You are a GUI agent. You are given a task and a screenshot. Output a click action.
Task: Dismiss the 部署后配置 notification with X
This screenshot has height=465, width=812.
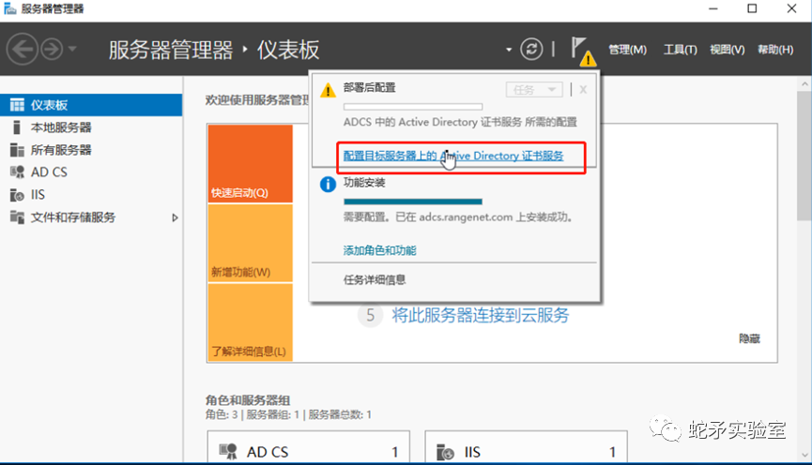(583, 90)
